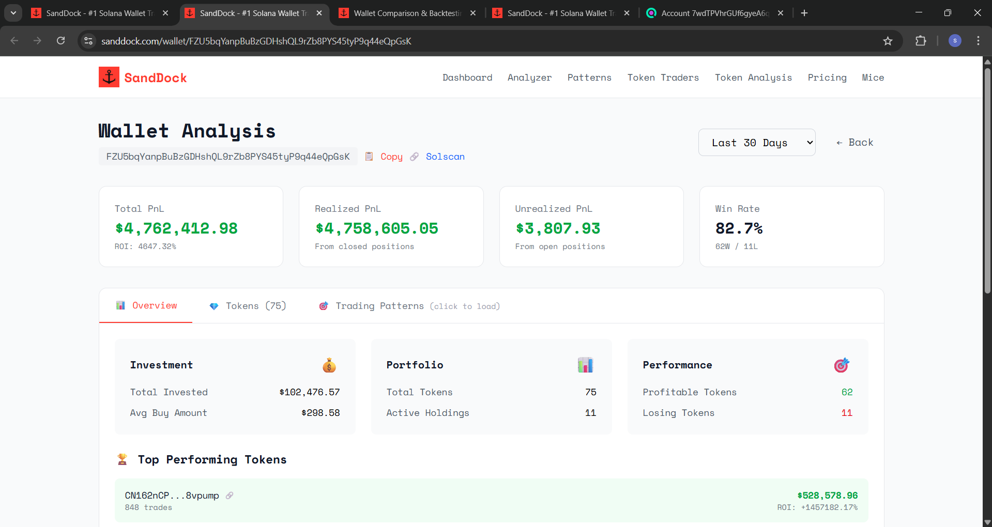
Task: Switch to the first SandDock browser tab
Action: pyautogui.click(x=100, y=13)
